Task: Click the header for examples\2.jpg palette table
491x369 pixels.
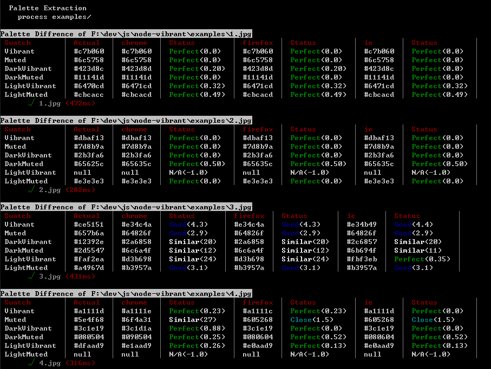Action: tap(126, 121)
